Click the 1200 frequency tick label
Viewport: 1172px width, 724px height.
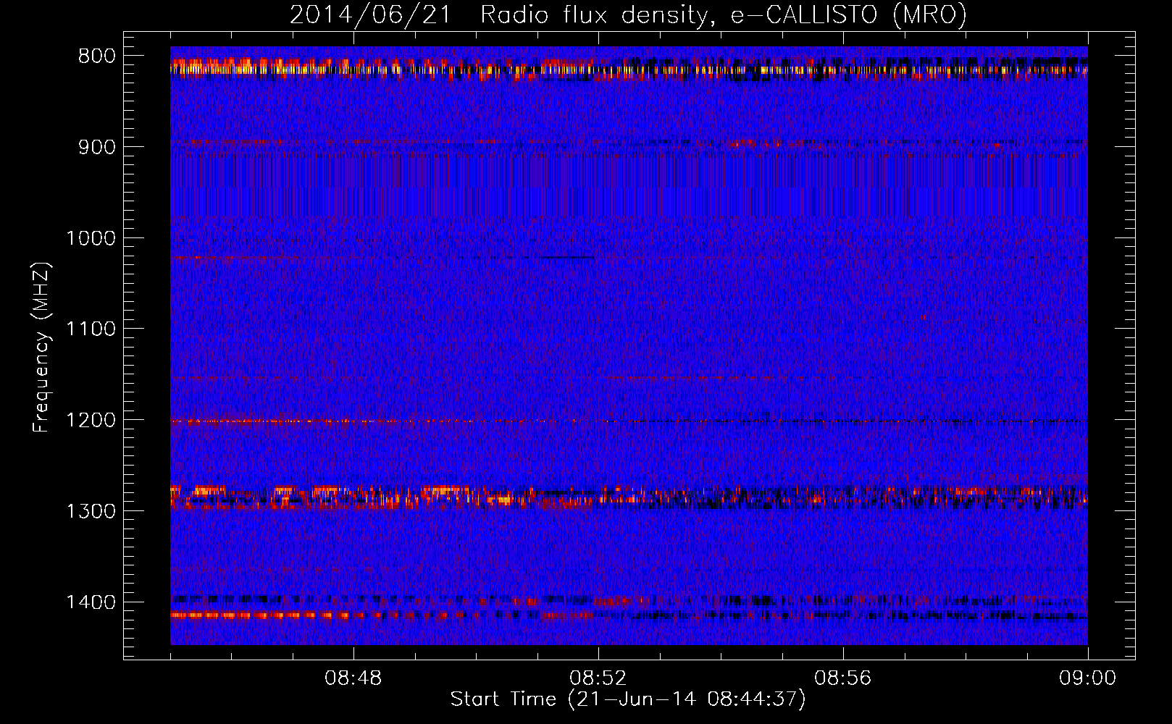coord(91,420)
